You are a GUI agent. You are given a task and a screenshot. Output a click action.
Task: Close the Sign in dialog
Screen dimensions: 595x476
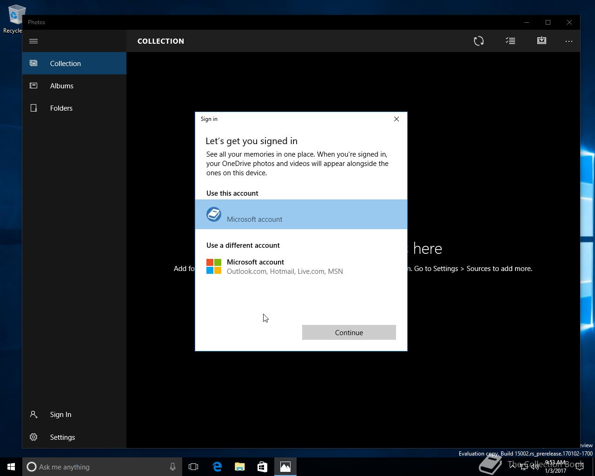397,119
